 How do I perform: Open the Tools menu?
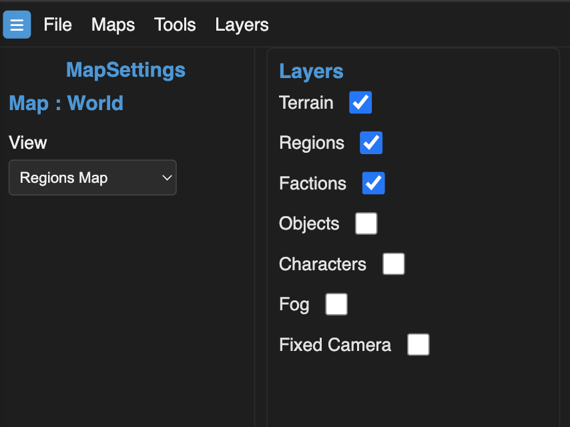click(x=175, y=25)
